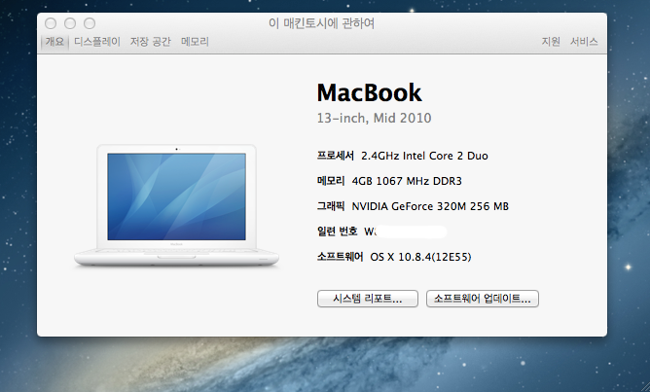Open the 지원 link
This screenshot has height=392, width=650.
pyautogui.click(x=551, y=42)
